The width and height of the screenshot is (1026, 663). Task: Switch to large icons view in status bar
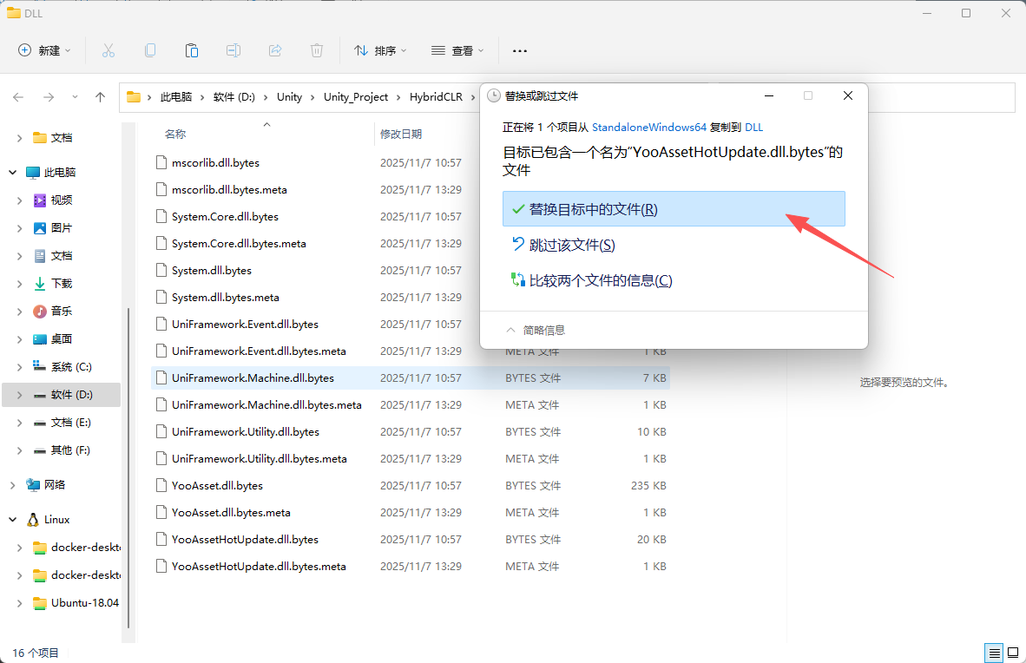[1013, 653]
